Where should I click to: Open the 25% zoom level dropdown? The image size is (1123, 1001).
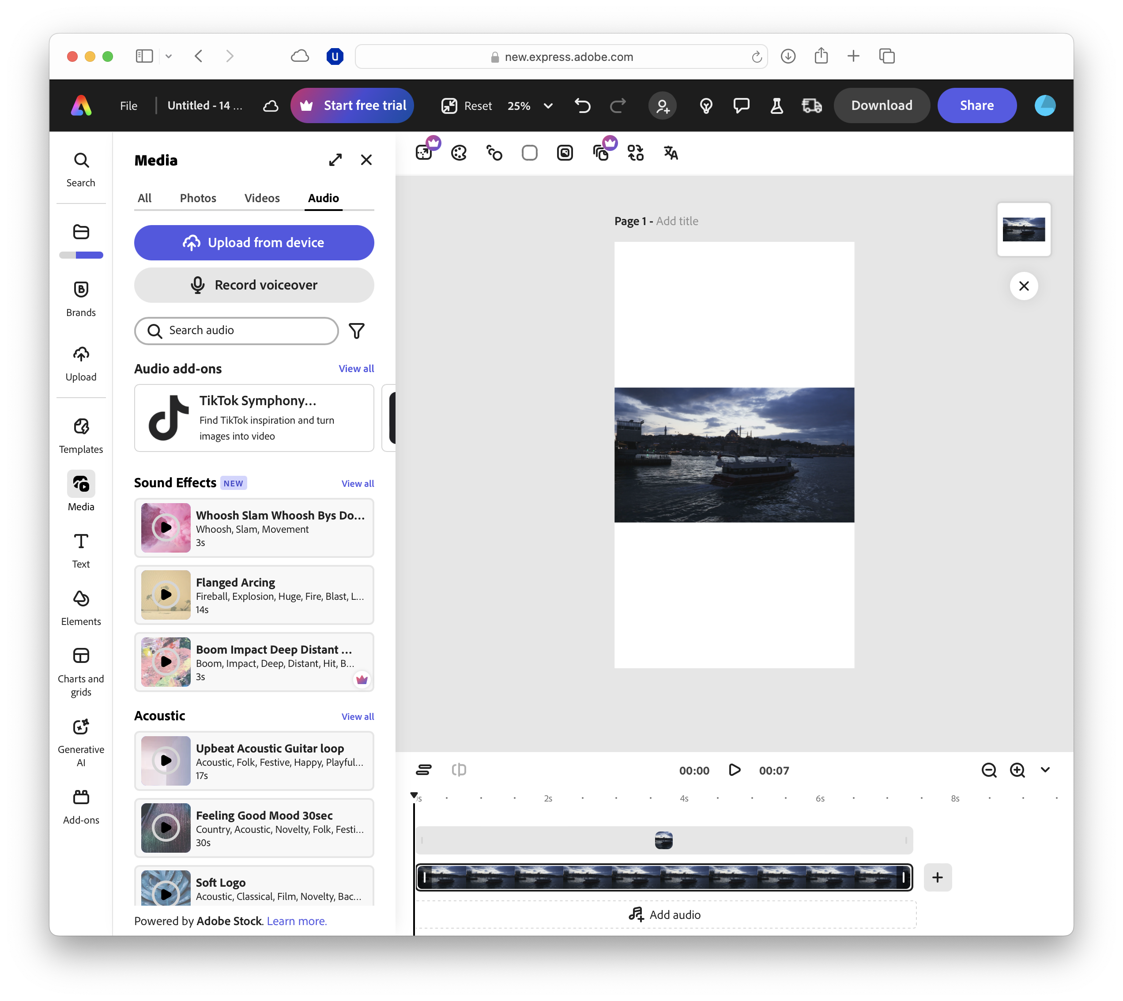(530, 105)
